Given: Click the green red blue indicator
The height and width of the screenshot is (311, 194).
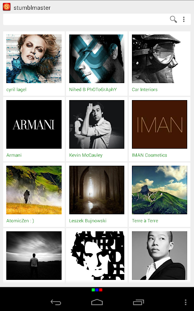Looking at the screenshot, I should [x=97, y=290].
